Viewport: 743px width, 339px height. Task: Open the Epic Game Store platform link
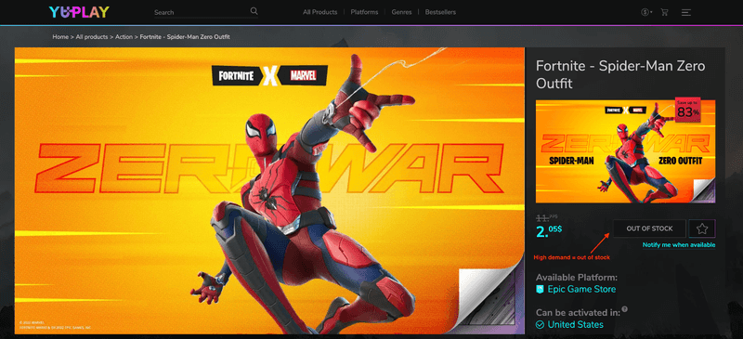tap(581, 289)
